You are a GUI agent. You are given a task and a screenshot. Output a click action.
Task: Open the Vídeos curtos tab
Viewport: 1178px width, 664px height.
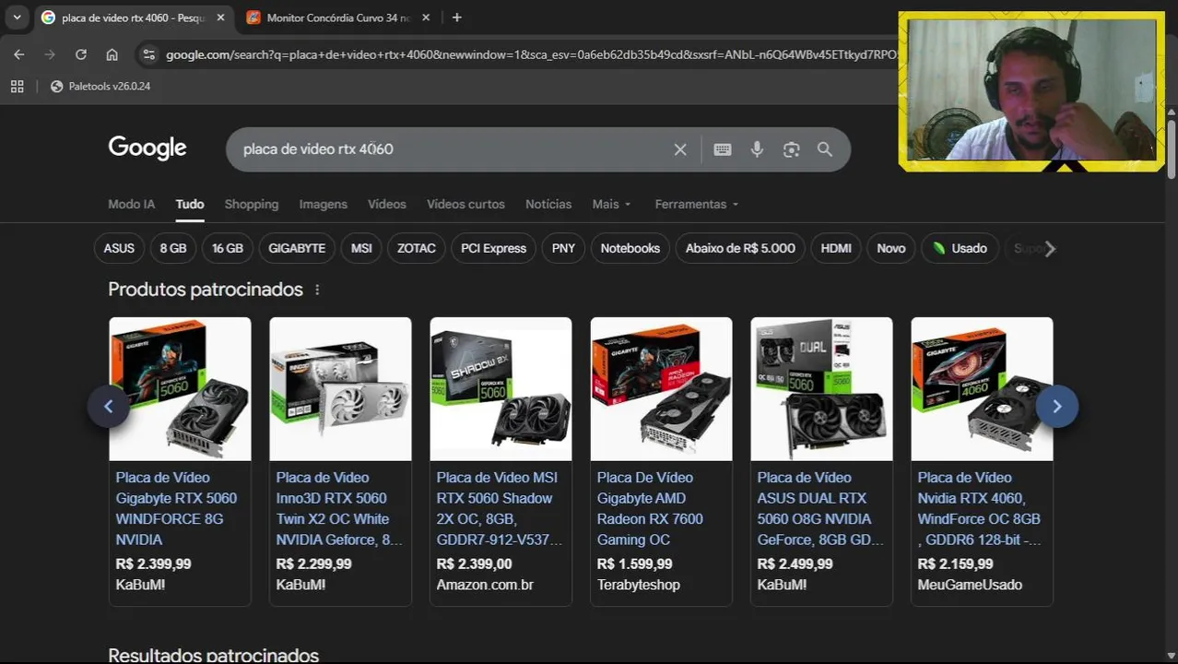click(x=465, y=204)
